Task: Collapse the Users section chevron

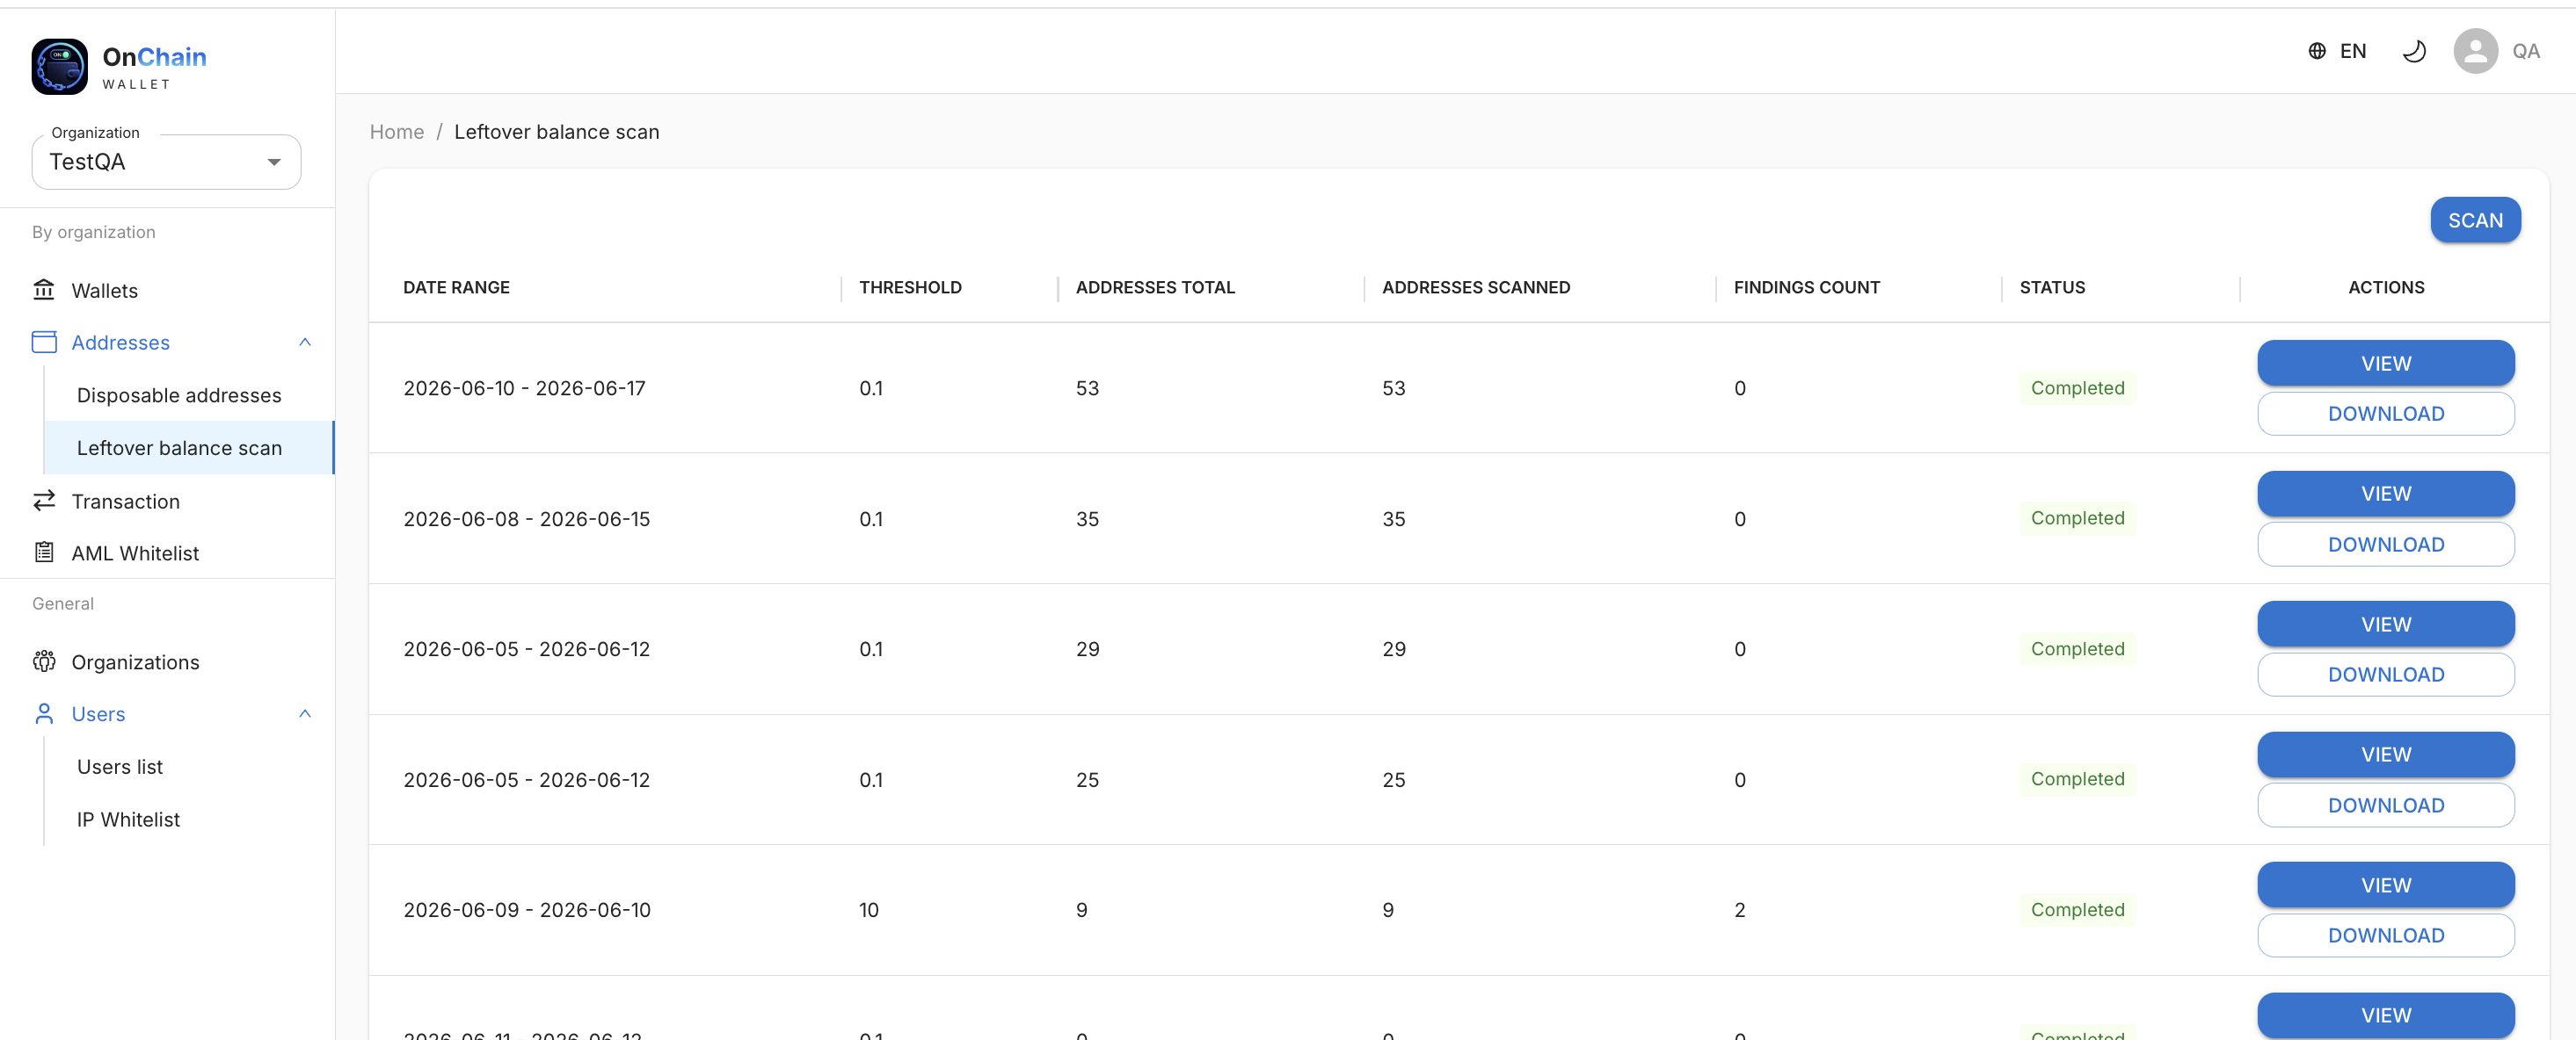Action: tap(305, 713)
